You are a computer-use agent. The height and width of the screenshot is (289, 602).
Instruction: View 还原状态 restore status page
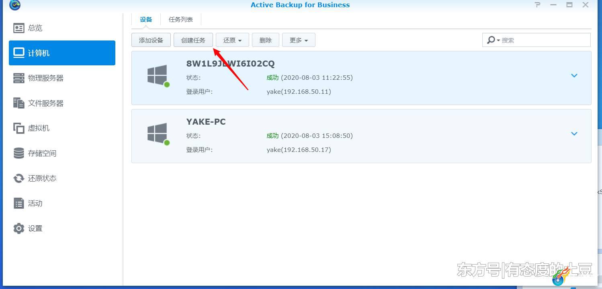(x=62, y=178)
